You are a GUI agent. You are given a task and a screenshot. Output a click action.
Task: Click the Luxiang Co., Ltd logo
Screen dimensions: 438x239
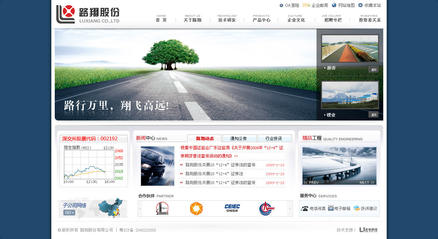tap(88, 14)
